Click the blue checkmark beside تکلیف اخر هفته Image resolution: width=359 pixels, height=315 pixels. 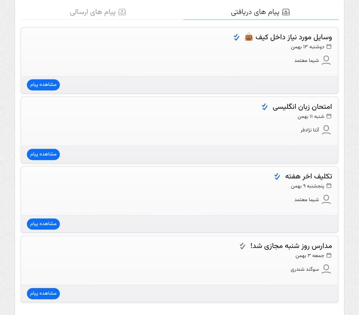pos(277,176)
